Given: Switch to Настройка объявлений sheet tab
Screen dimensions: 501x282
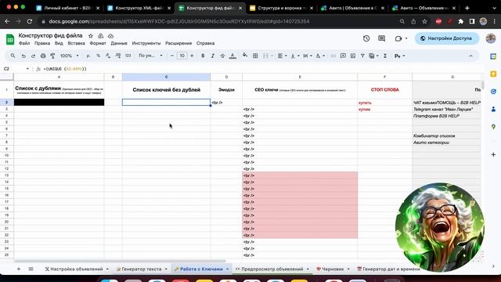Looking at the screenshot, I should point(77,269).
